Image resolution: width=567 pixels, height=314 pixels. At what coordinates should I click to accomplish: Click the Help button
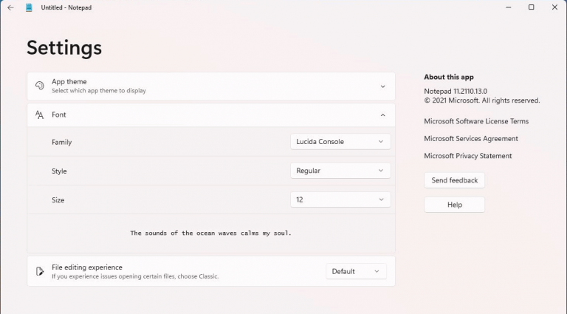[x=454, y=205]
